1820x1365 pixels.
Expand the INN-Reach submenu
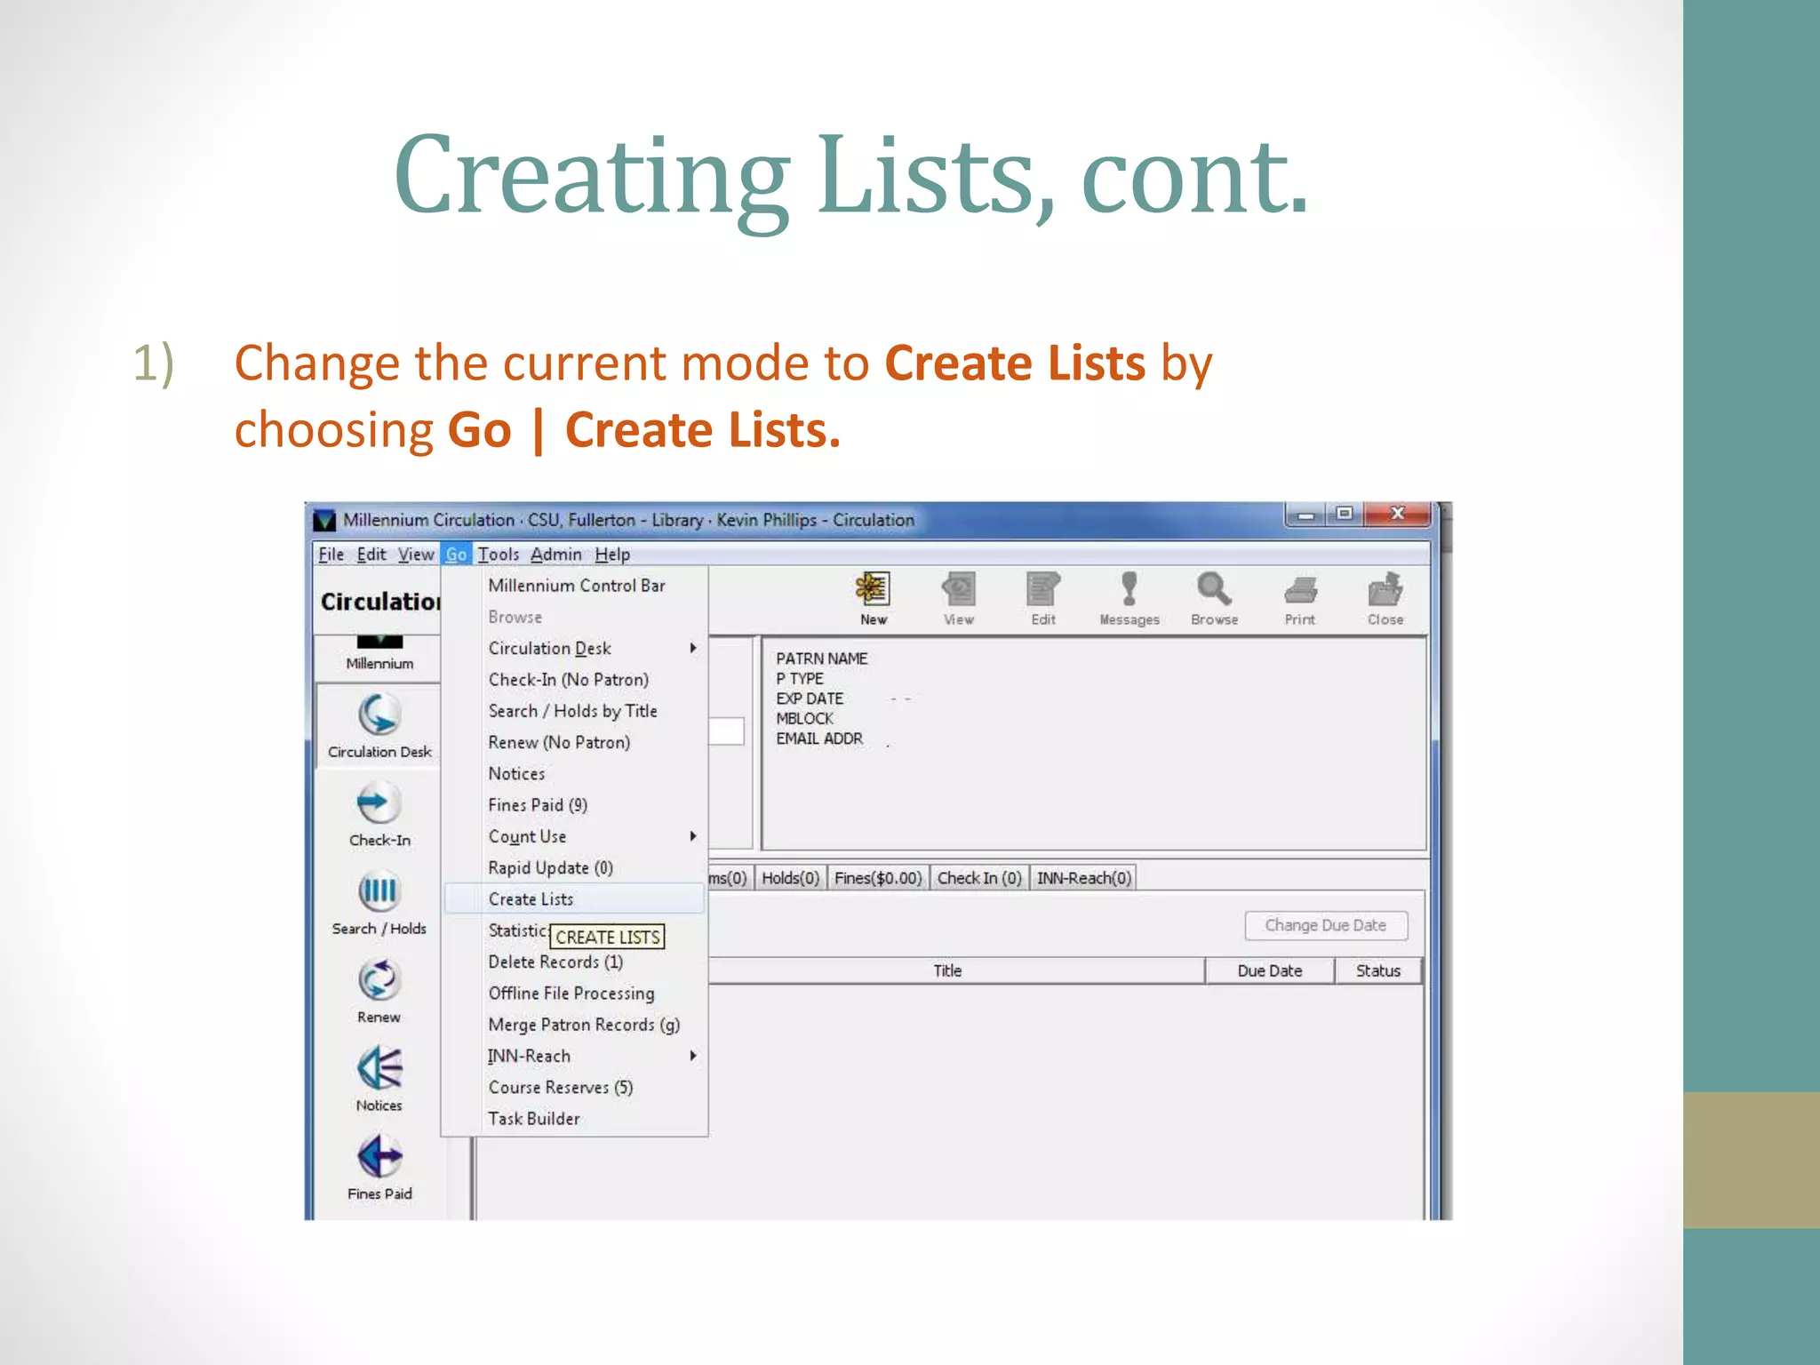coord(575,1057)
